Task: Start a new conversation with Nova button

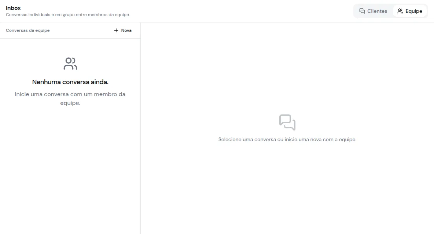Action: (x=123, y=30)
